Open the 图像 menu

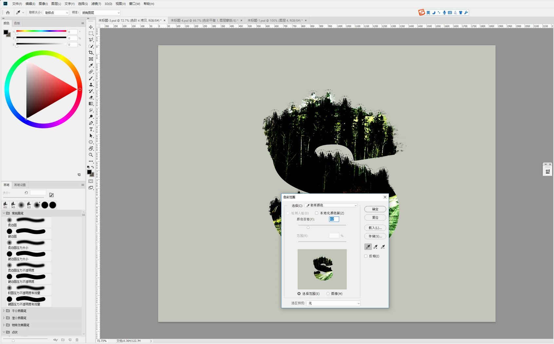(43, 4)
